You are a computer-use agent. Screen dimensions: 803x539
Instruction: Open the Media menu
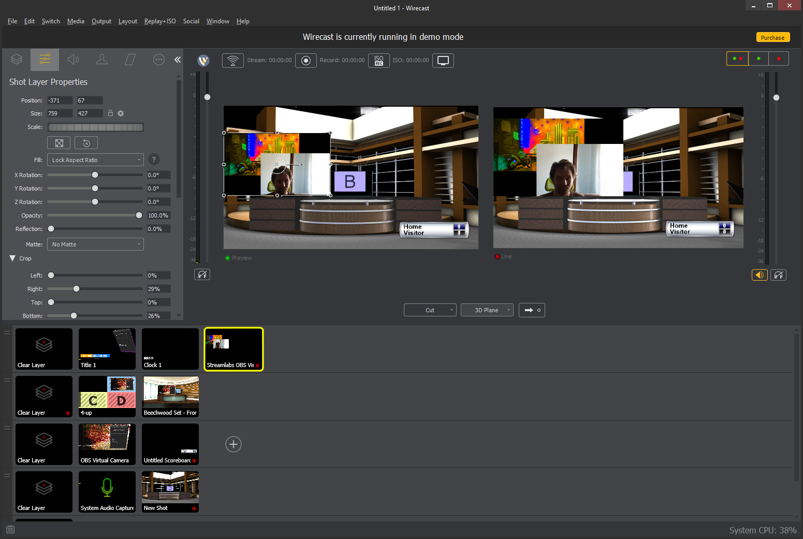click(x=76, y=21)
